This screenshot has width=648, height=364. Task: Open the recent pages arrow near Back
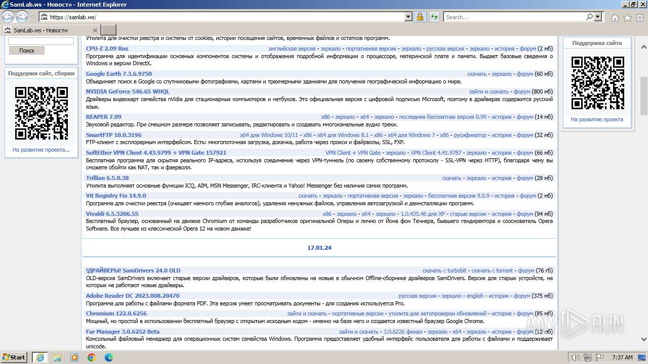[x=33, y=17]
